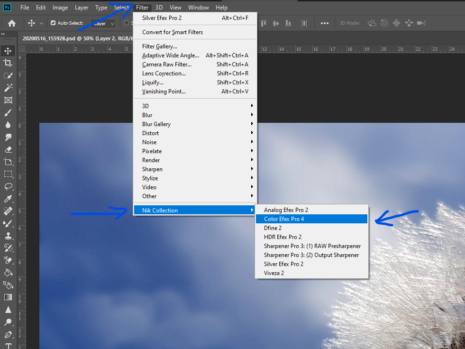Viewport: 465px width, 349px height.
Task: Open the Layer menu
Action: (82, 8)
